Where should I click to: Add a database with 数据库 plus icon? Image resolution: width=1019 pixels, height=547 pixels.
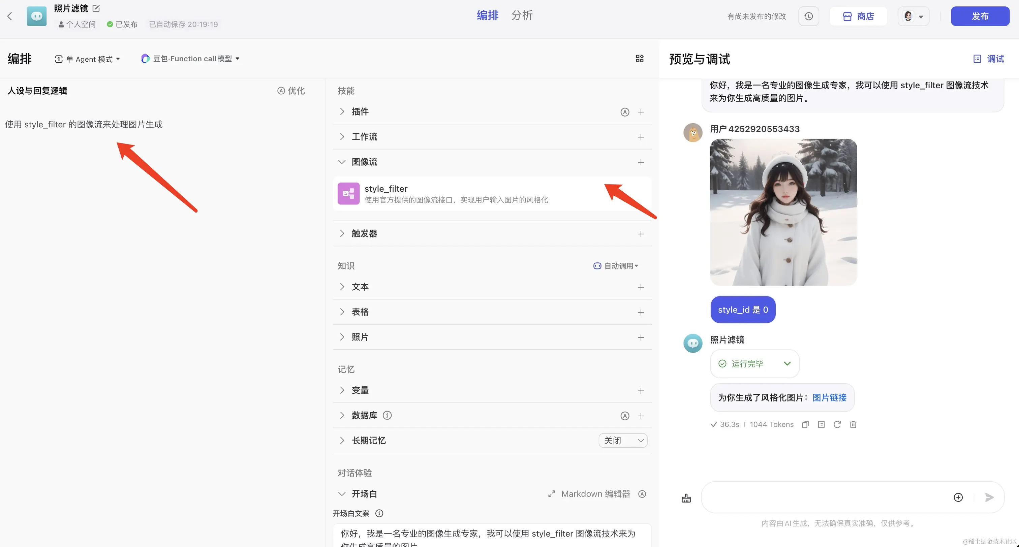tap(641, 416)
